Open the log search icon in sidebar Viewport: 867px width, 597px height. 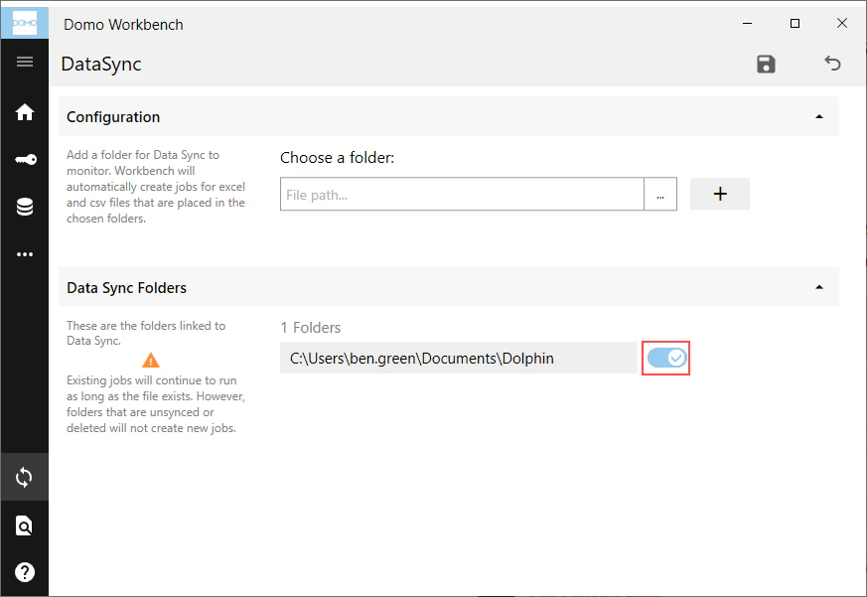24,525
